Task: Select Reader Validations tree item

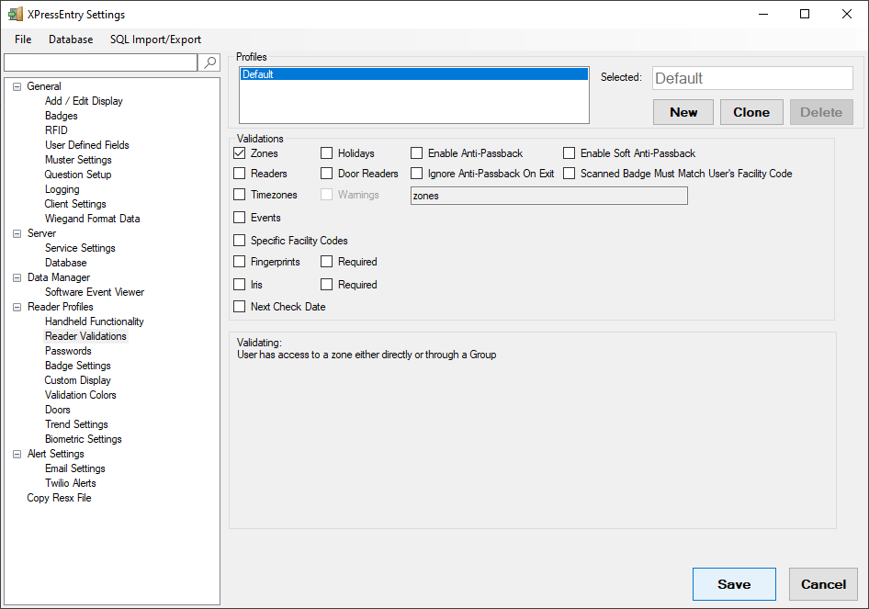Action: (x=86, y=336)
